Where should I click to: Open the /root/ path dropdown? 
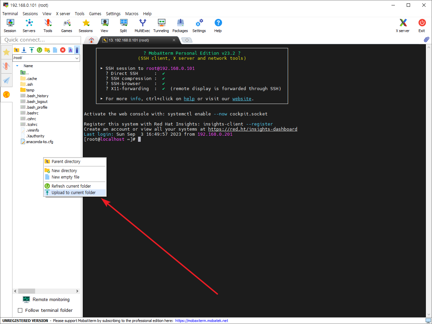pos(77,58)
